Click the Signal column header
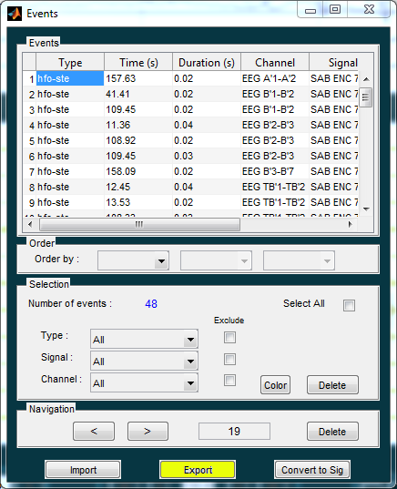 click(334, 63)
